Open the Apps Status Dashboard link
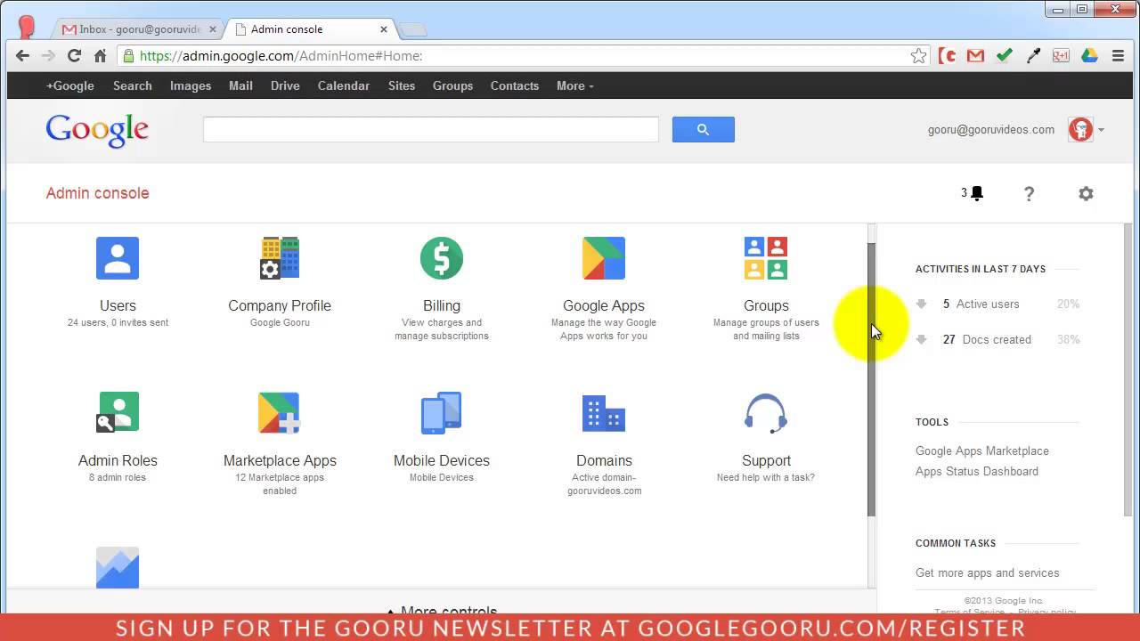Image resolution: width=1140 pixels, height=641 pixels. click(977, 472)
